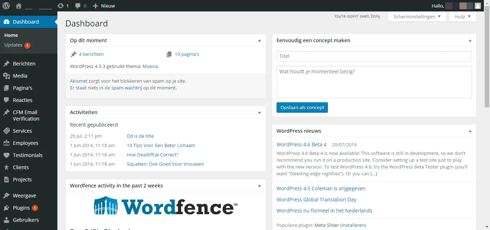This screenshot has height=230, width=490.
Task: Open 'Hoe Deadlift Je Correct?' post
Action: click(x=152, y=155)
